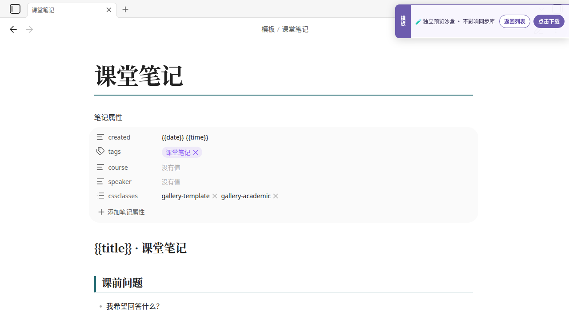Screen dimensions: 569x320
Task: Click the 我希望回答什么？ bullet line
Action: pyautogui.click(x=133, y=306)
